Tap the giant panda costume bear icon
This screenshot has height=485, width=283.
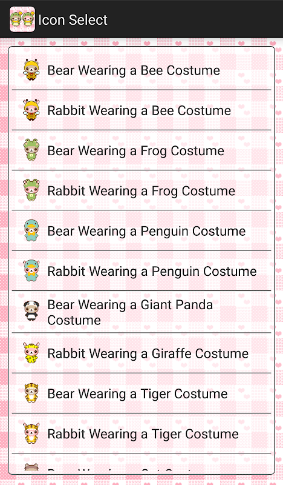(x=31, y=312)
